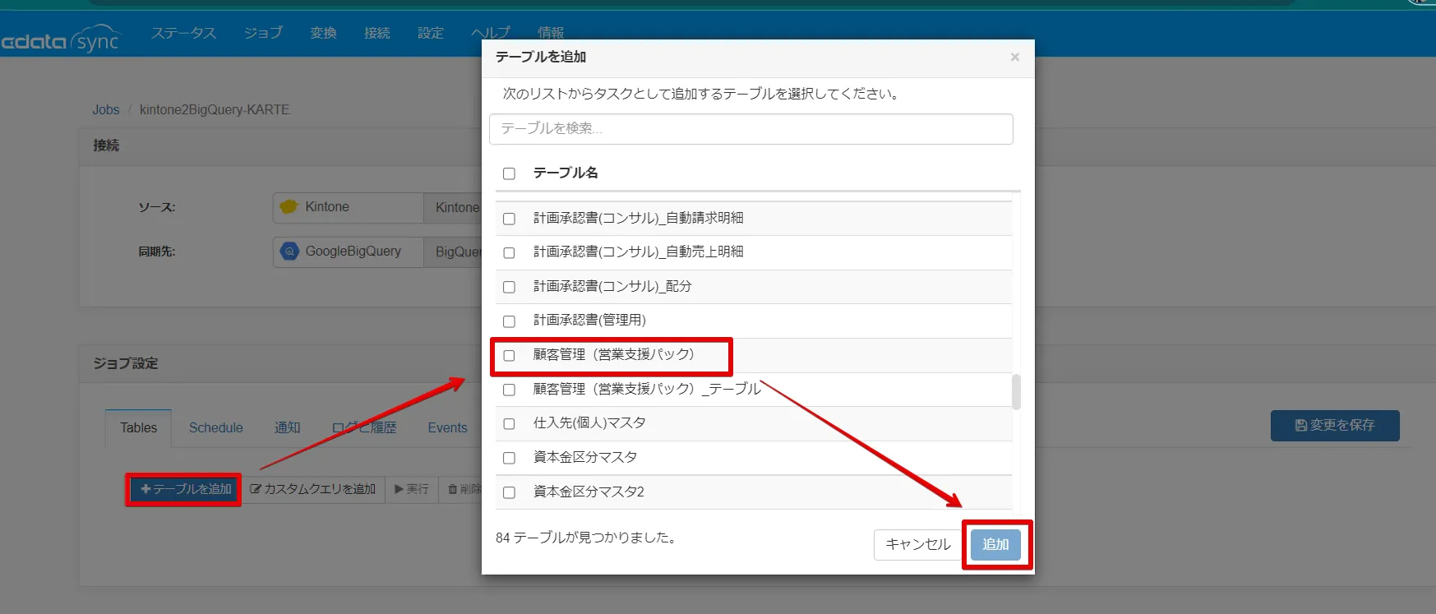Select the 計画承認書(管理用) checkbox
The image size is (1436, 614).
click(509, 321)
